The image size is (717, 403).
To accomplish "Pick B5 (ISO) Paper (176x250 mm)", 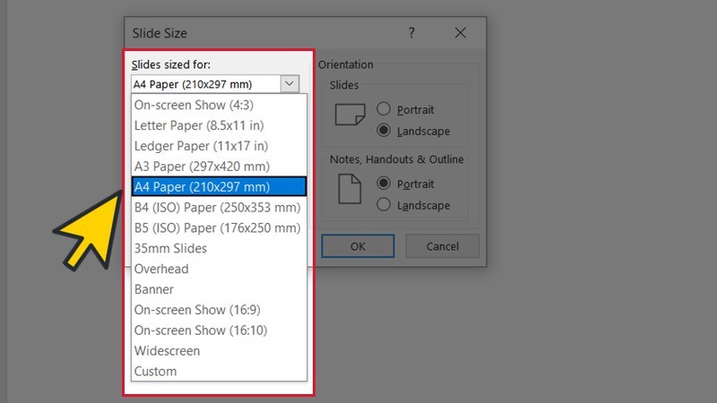I will pos(219,227).
